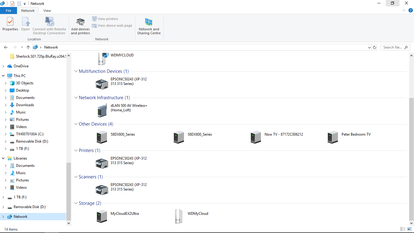Select EPSONC50243 under Multifunction Devices

pos(121,84)
